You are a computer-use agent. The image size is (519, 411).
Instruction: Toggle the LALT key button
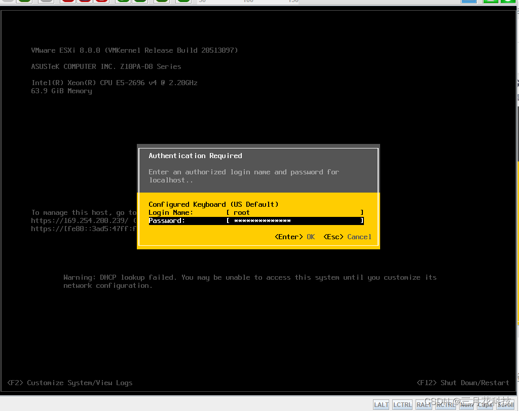381,405
